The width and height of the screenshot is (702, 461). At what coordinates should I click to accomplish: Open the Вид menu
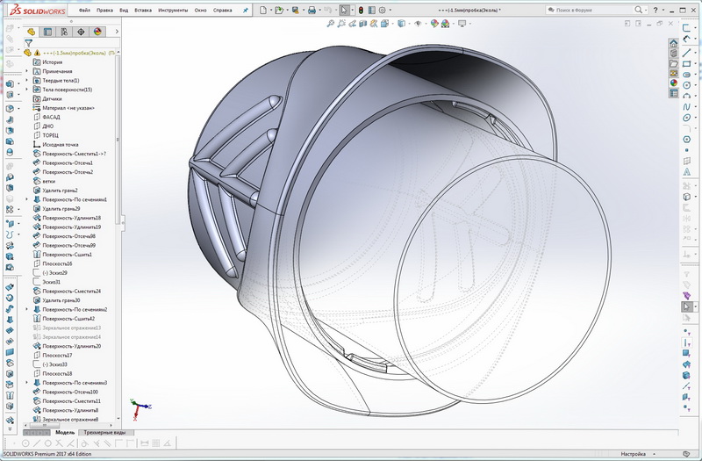click(124, 10)
